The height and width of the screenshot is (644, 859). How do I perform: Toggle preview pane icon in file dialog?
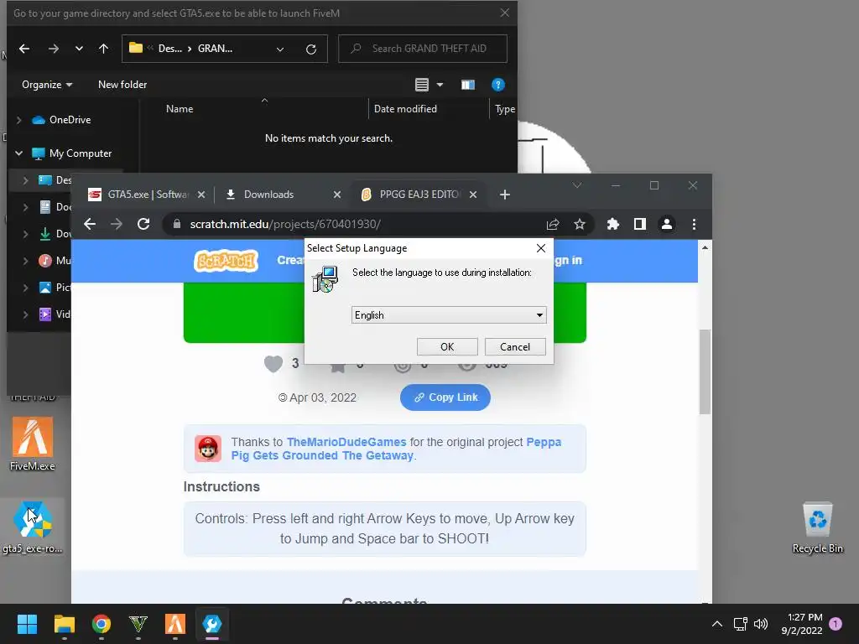pos(467,85)
